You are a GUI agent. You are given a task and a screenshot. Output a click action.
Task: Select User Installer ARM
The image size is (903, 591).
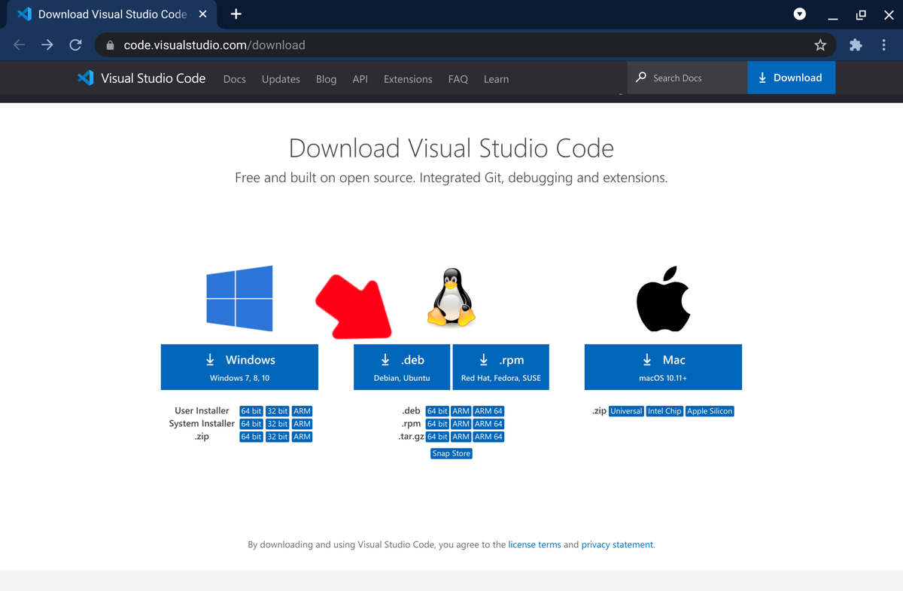click(302, 411)
